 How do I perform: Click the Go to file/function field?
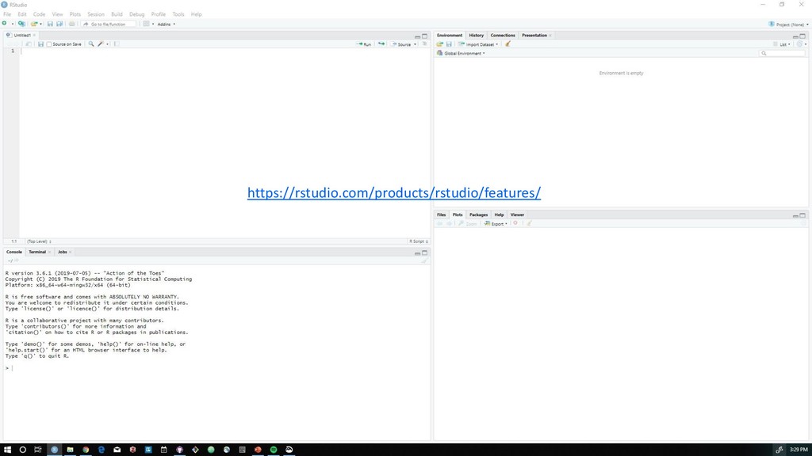click(109, 25)
